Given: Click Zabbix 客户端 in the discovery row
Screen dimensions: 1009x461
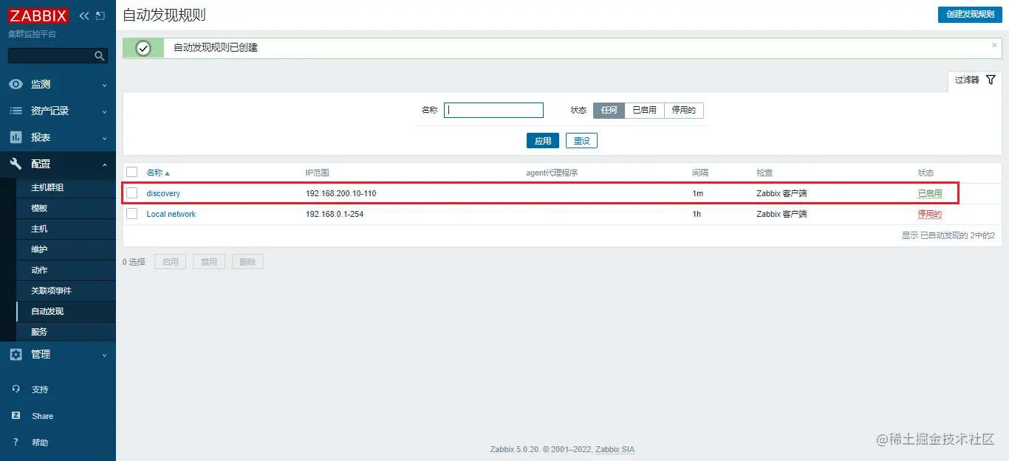Looking at the screenshot, I should click(781, 193).
